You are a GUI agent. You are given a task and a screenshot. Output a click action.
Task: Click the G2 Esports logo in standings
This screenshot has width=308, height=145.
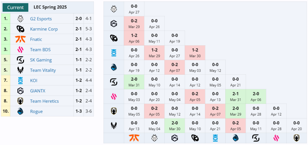pos(20,19)
